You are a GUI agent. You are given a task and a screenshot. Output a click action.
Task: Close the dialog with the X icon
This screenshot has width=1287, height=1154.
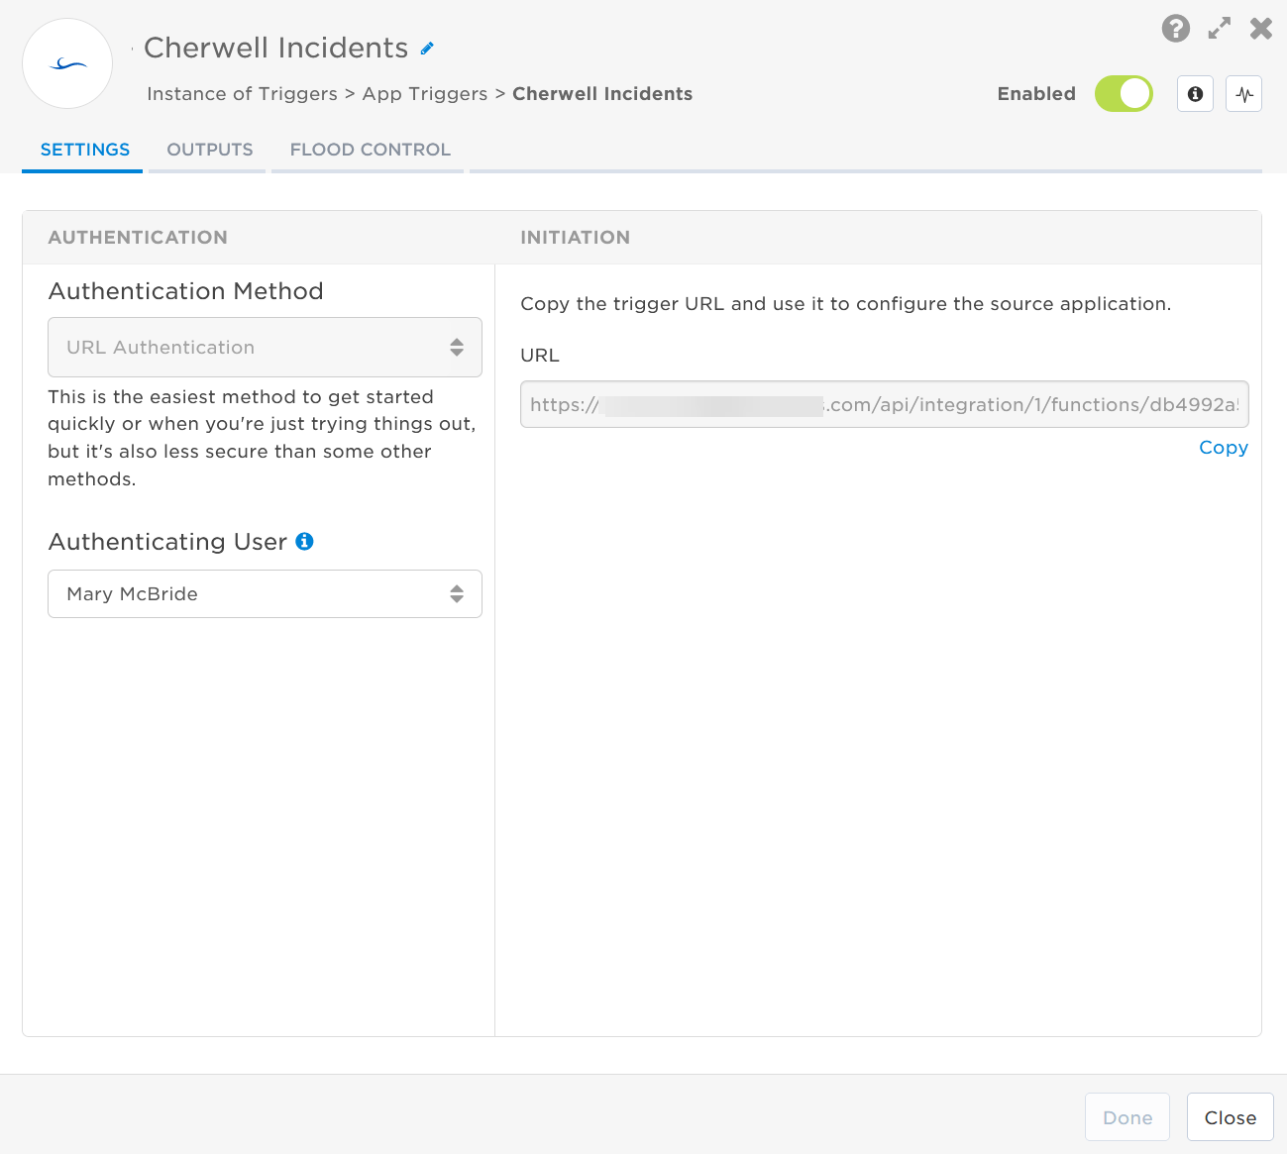point(1260,29)
